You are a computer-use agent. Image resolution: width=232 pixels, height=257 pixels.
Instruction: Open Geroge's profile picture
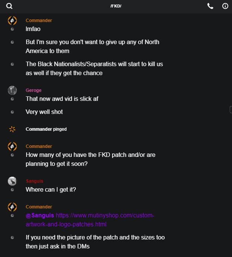12,90
